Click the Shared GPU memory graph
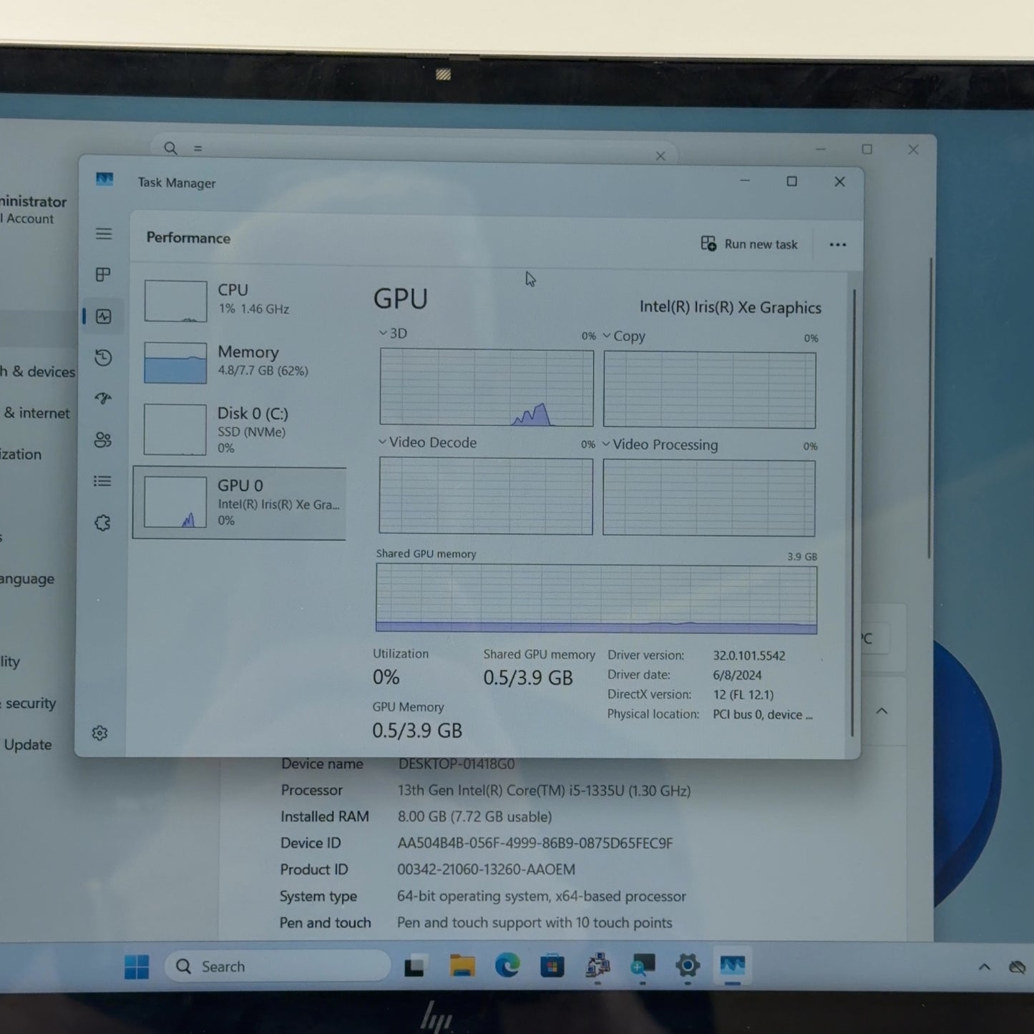 pos(596,599)
